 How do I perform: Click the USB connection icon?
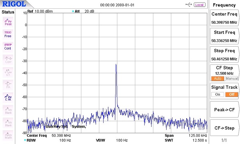point(189,5)
